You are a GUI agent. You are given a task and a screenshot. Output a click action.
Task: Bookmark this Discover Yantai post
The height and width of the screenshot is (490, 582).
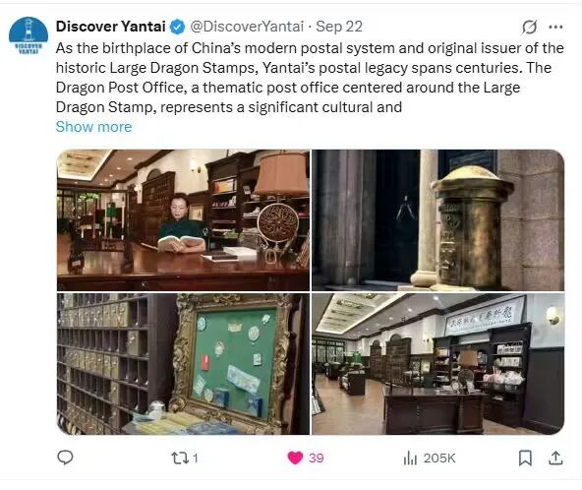[525, 458]
